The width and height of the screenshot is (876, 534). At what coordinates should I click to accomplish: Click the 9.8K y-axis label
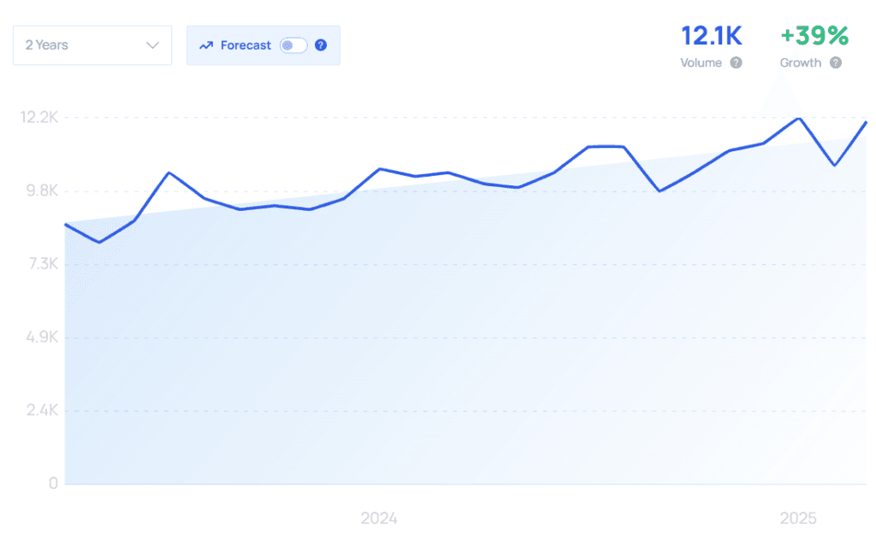pyautogui.click(x=42, y=191)
